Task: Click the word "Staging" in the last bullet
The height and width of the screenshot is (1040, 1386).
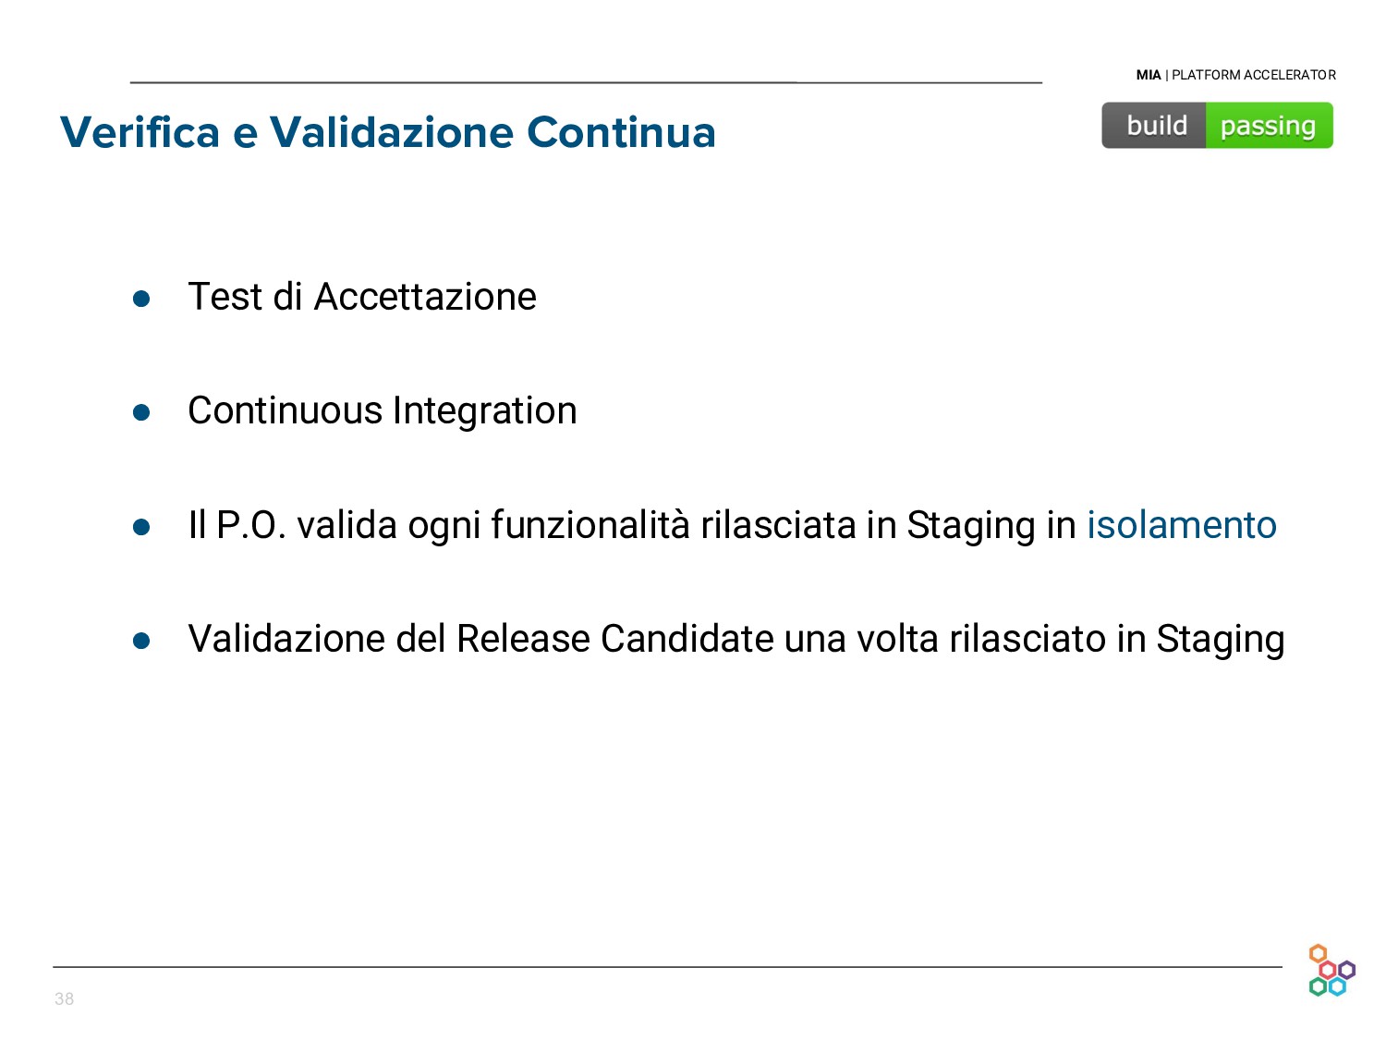Action: pyautogui.click(x=1220, y=639)
